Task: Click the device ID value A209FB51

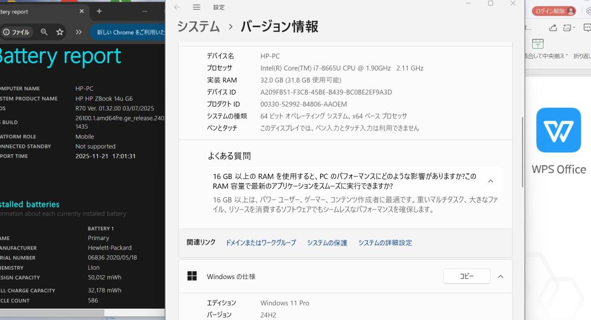Action: (326, 92)
